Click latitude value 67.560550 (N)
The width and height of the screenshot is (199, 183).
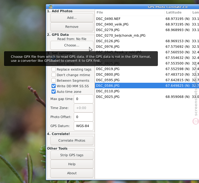(x=178, y=52)
